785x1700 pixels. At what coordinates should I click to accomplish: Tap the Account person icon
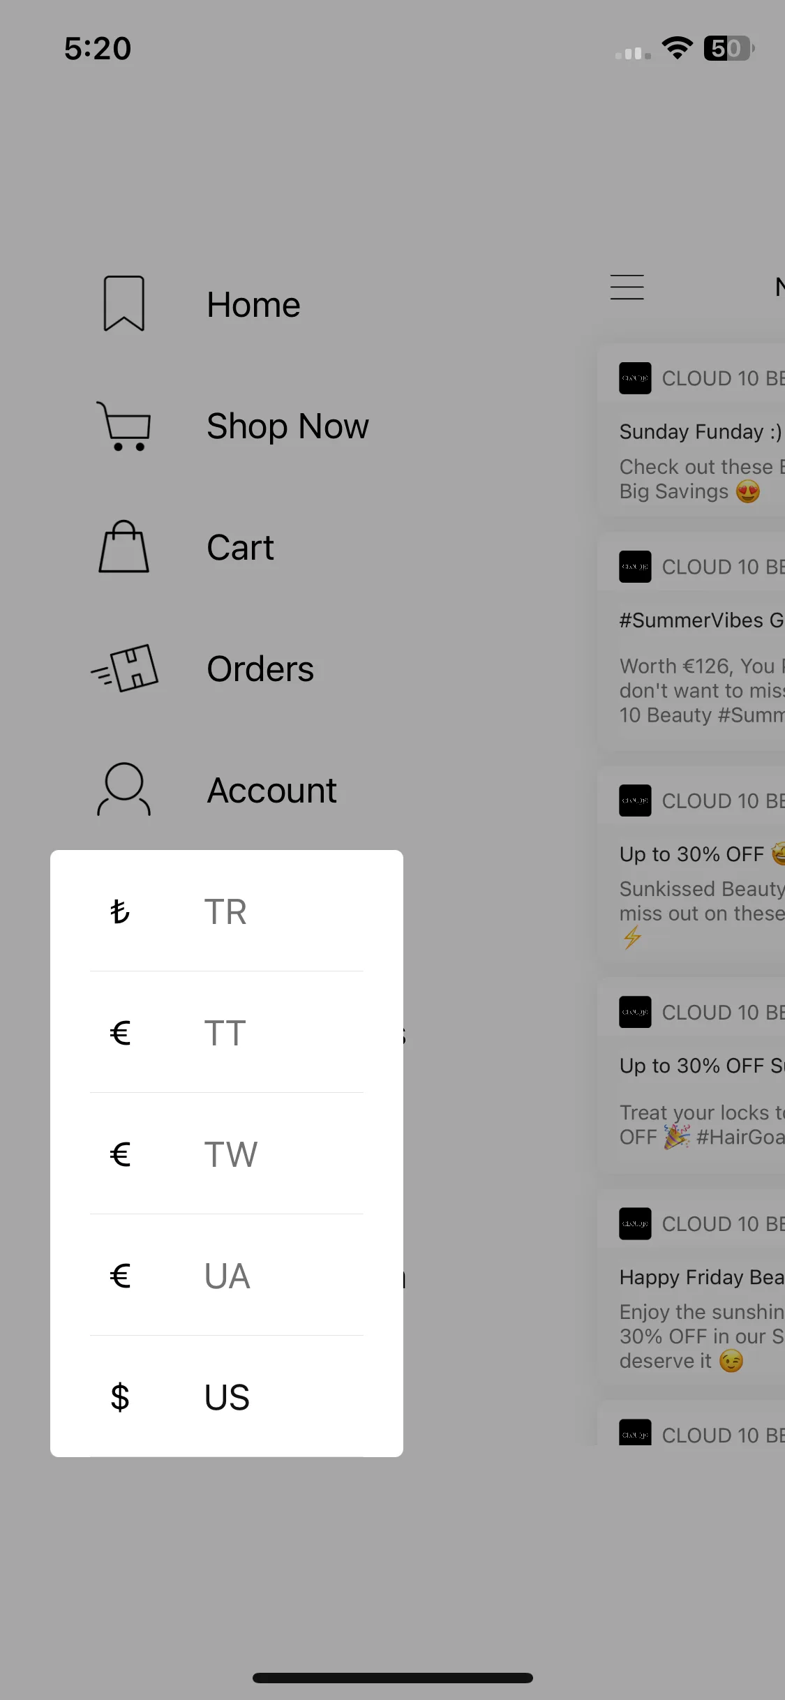tap(124, 789)
